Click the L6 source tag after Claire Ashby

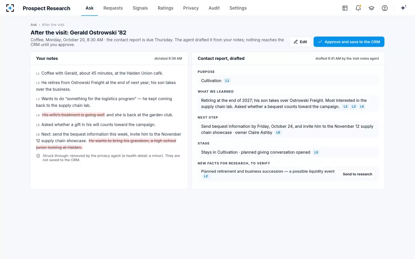(x=278, y=133)
